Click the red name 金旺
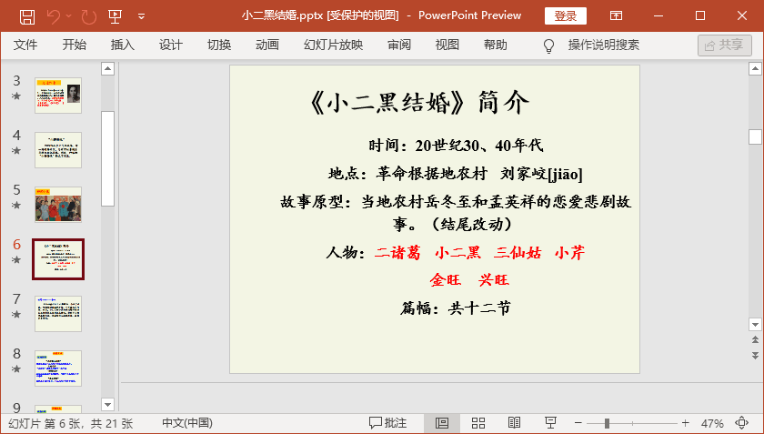Image resolution: width=764 pixels, height=434 pixels. coord(446,280)
